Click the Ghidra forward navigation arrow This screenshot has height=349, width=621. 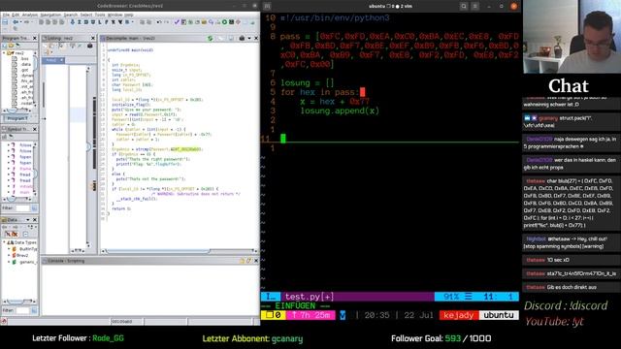(x=26, y=22)
